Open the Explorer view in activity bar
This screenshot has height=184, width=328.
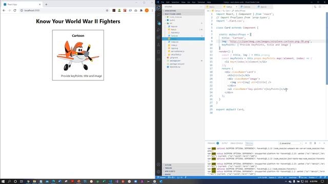tap(158, 8)
